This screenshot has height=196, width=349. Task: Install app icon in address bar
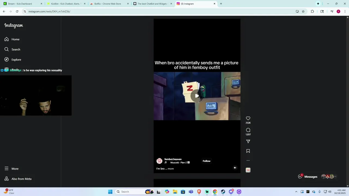pos(297,11)
